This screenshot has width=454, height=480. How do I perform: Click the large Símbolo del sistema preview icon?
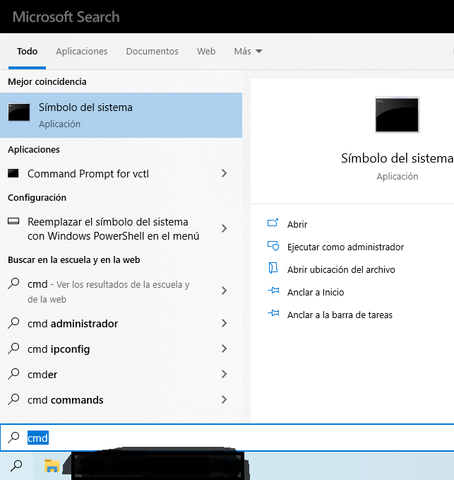coord(397,115)
